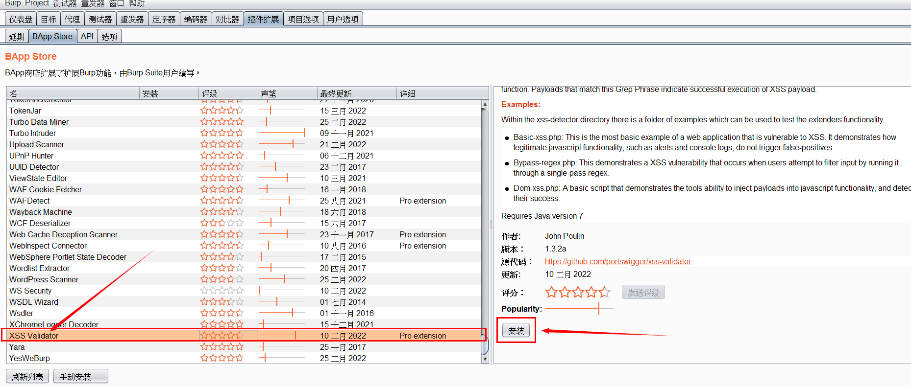Click the first rating star under 评分
This screenshot has width=911, height=387.
pos(551,292)
